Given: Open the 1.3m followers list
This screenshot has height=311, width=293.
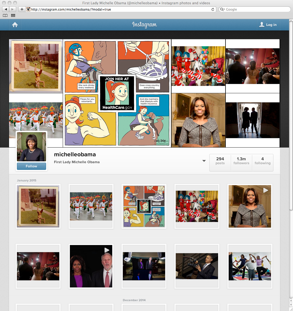Looking at the screenshot, I should 241,161.
